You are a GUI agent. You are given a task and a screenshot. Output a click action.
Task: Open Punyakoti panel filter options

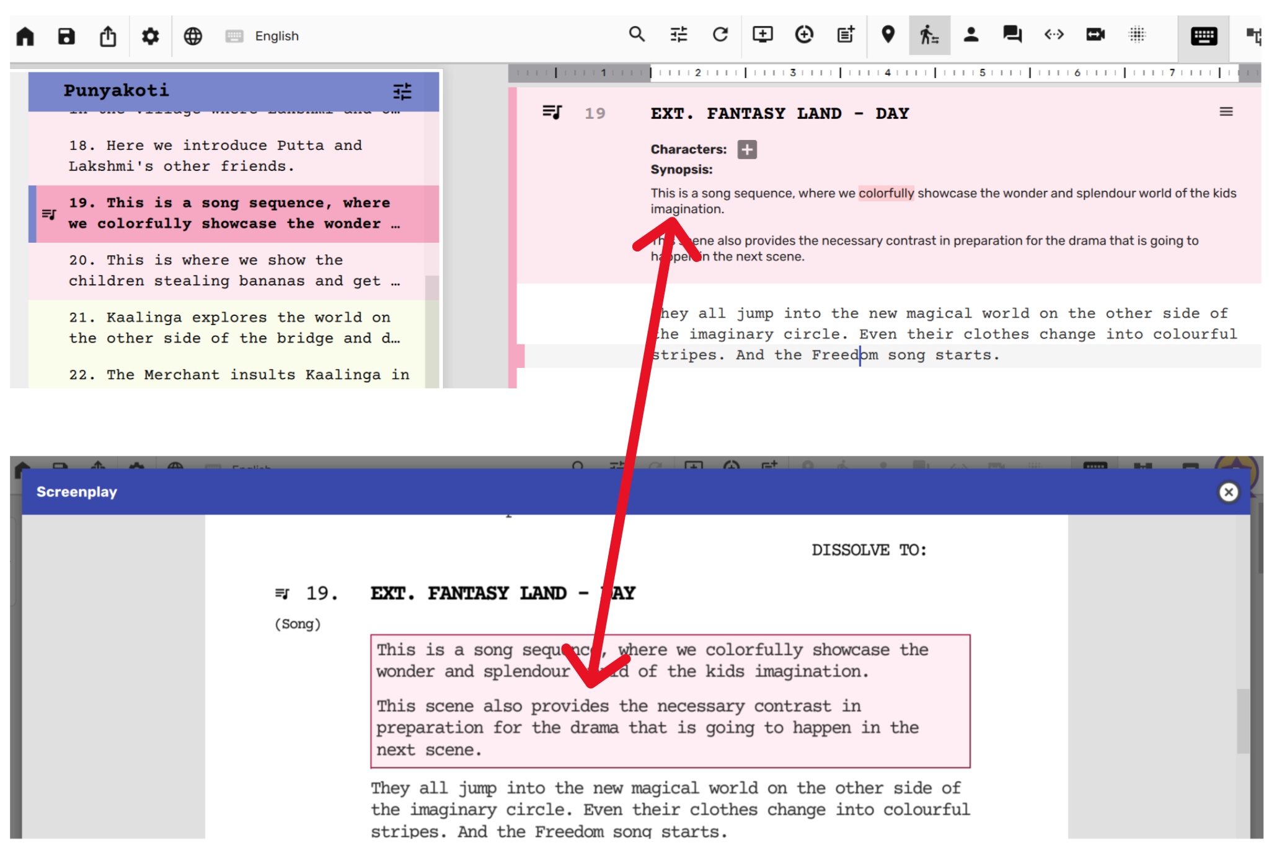pos(402,92)
